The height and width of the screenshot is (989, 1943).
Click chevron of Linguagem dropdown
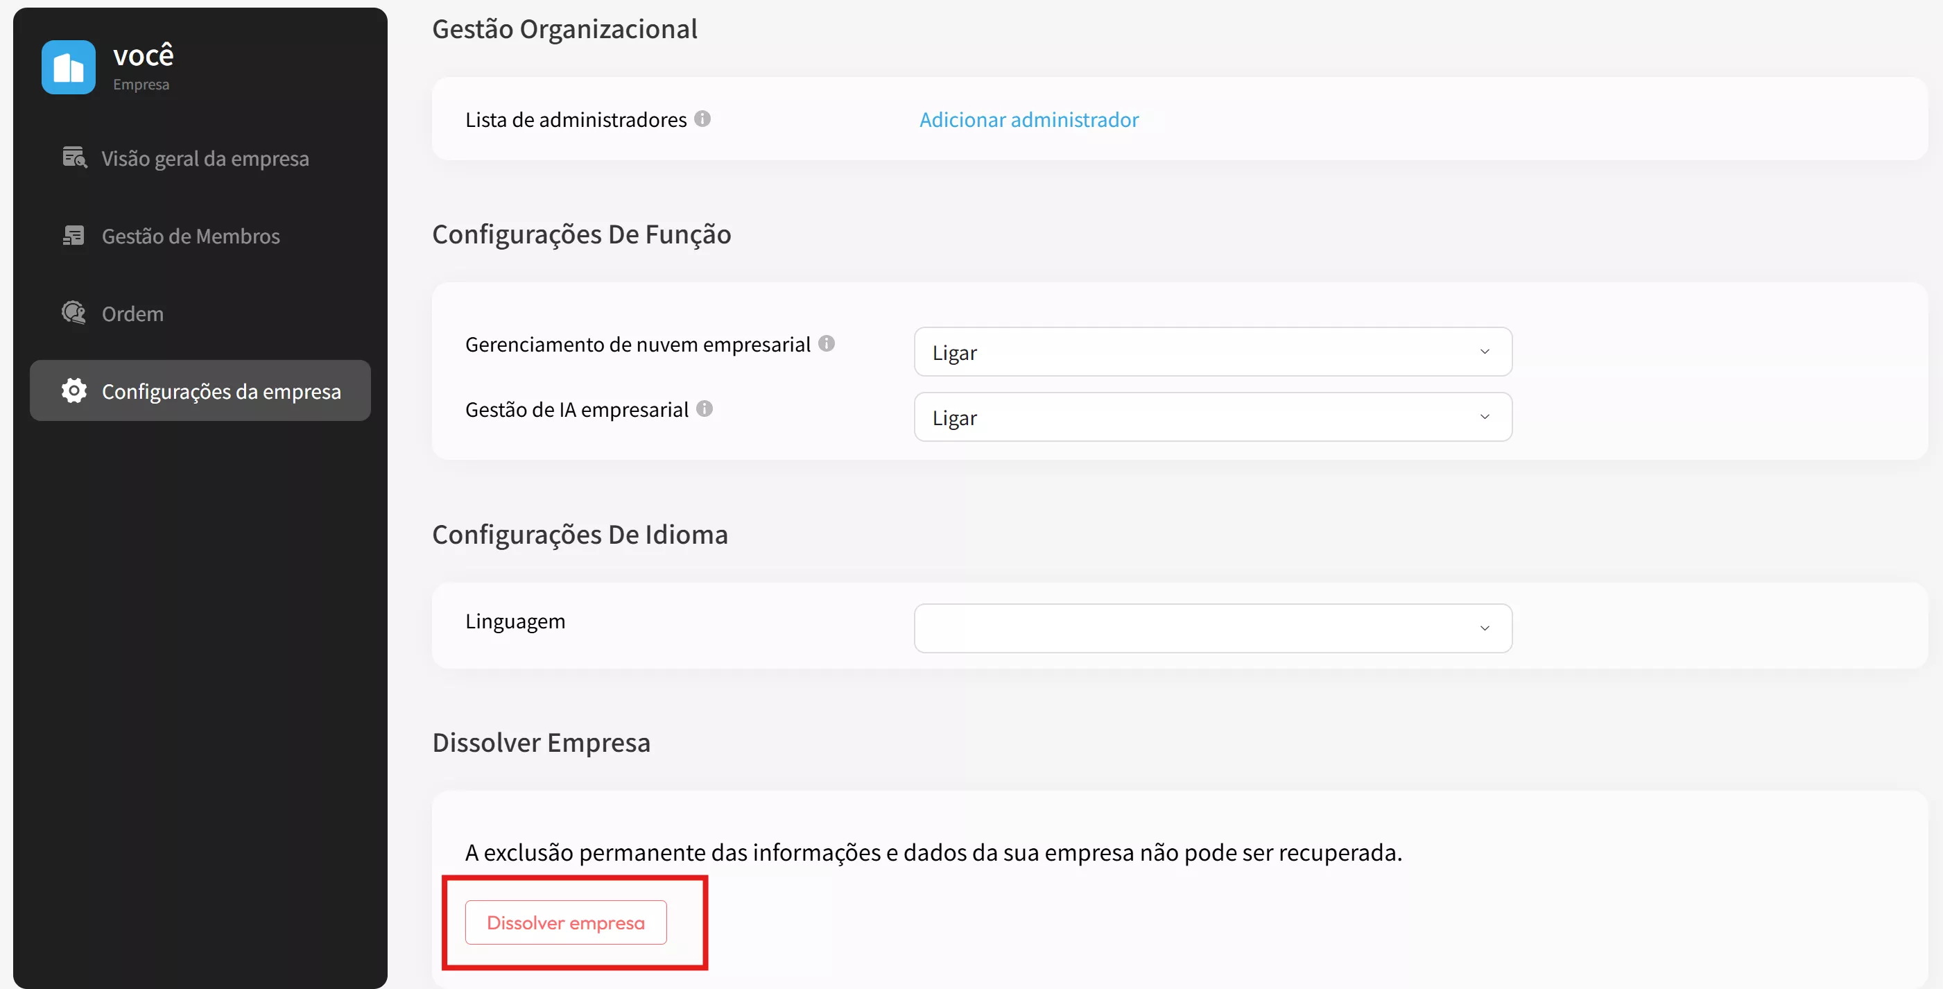(x=1485, y=628)
